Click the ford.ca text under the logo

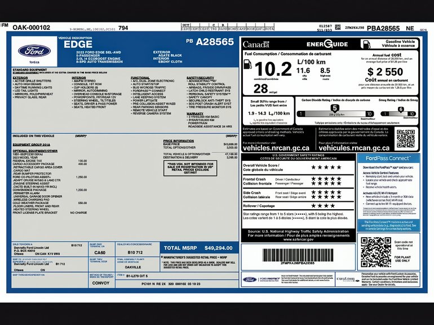coord(34,62)
